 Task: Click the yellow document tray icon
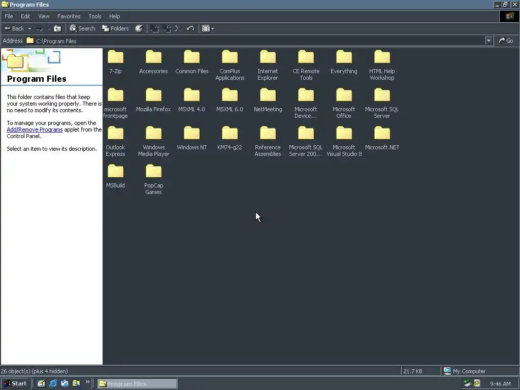click(477, 383)
